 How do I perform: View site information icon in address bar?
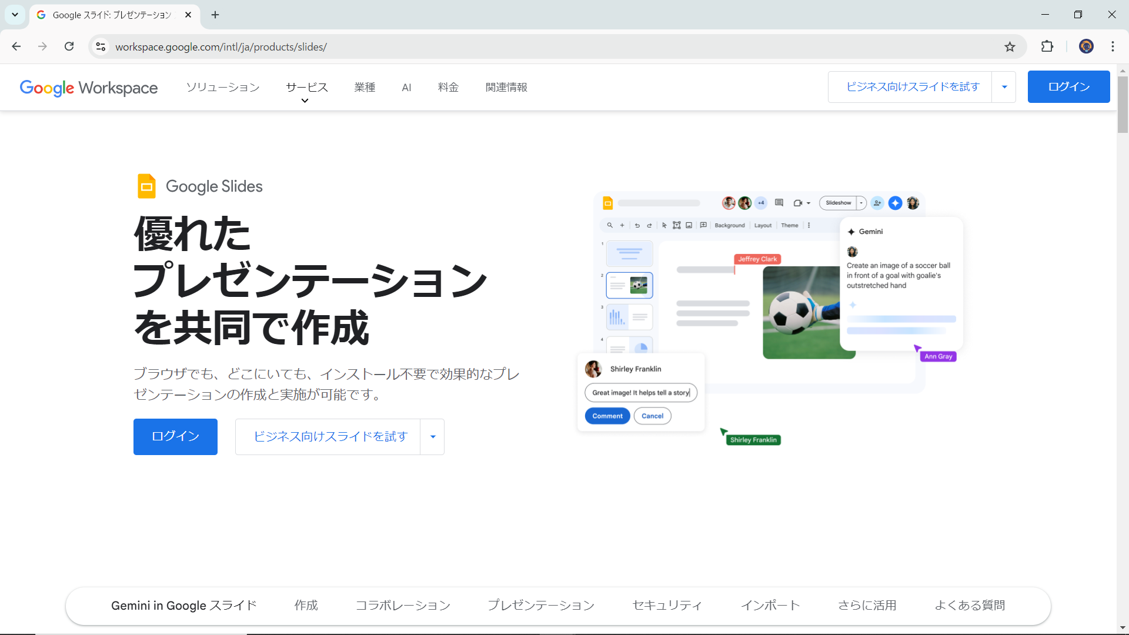(101, 46)
